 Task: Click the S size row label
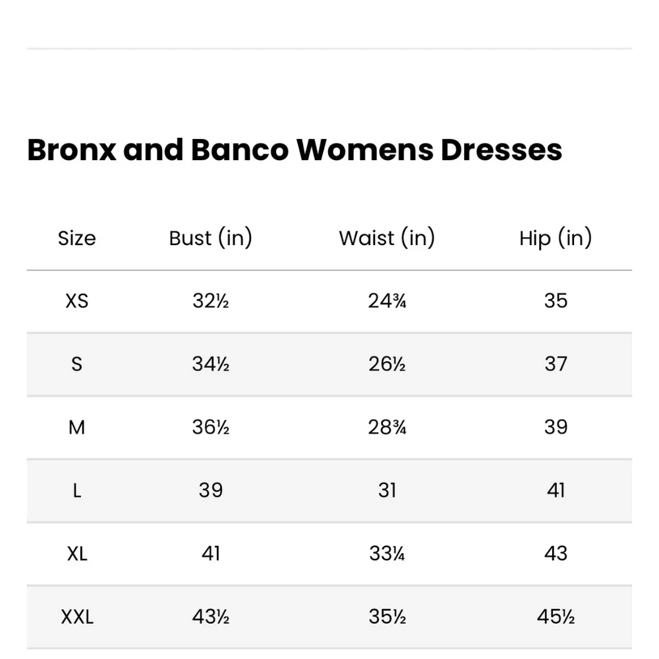76,364
